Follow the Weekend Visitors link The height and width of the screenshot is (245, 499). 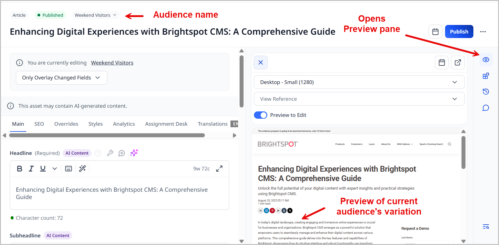pos(112,63)
